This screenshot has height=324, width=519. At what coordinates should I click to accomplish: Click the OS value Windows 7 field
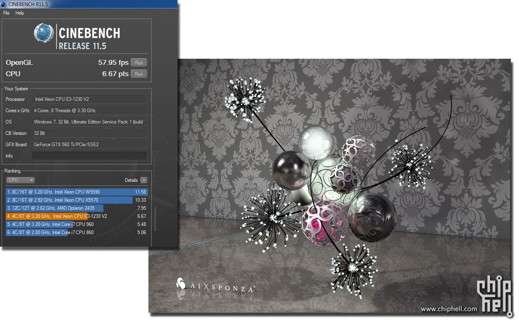click(90, 122)
